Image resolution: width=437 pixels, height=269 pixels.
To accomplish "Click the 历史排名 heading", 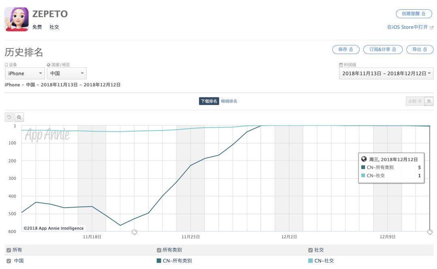I will pyautogui.click(x=24, y=52).
